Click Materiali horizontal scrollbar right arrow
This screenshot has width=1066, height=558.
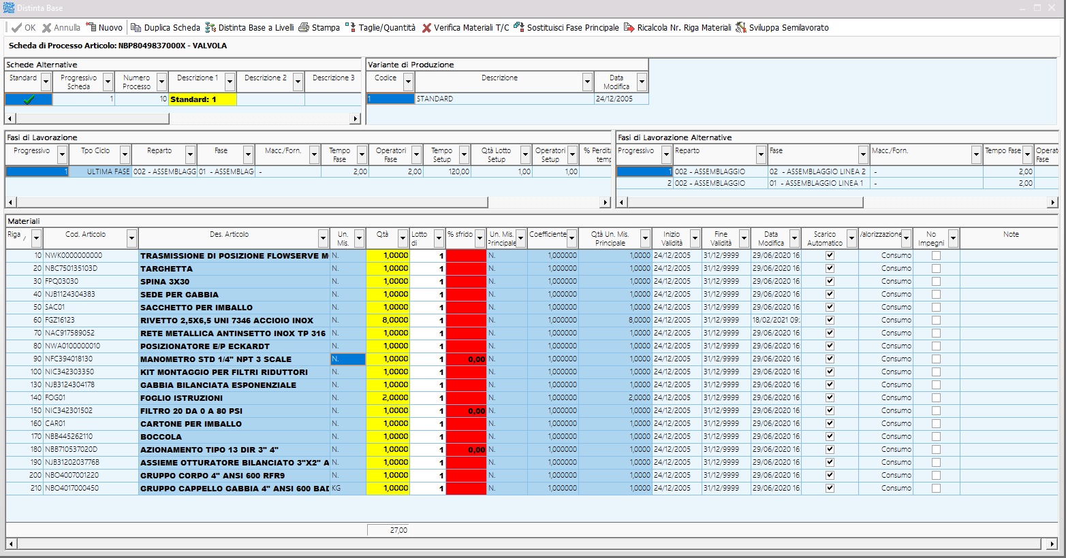tap(1052, 544)
